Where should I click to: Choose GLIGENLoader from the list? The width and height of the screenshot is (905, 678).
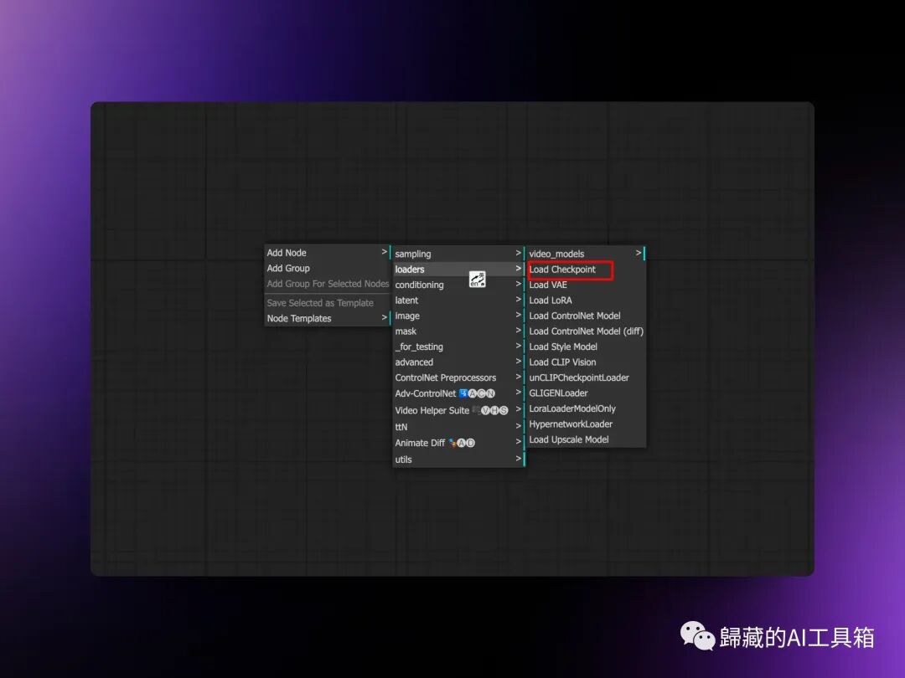coord(586,393)
